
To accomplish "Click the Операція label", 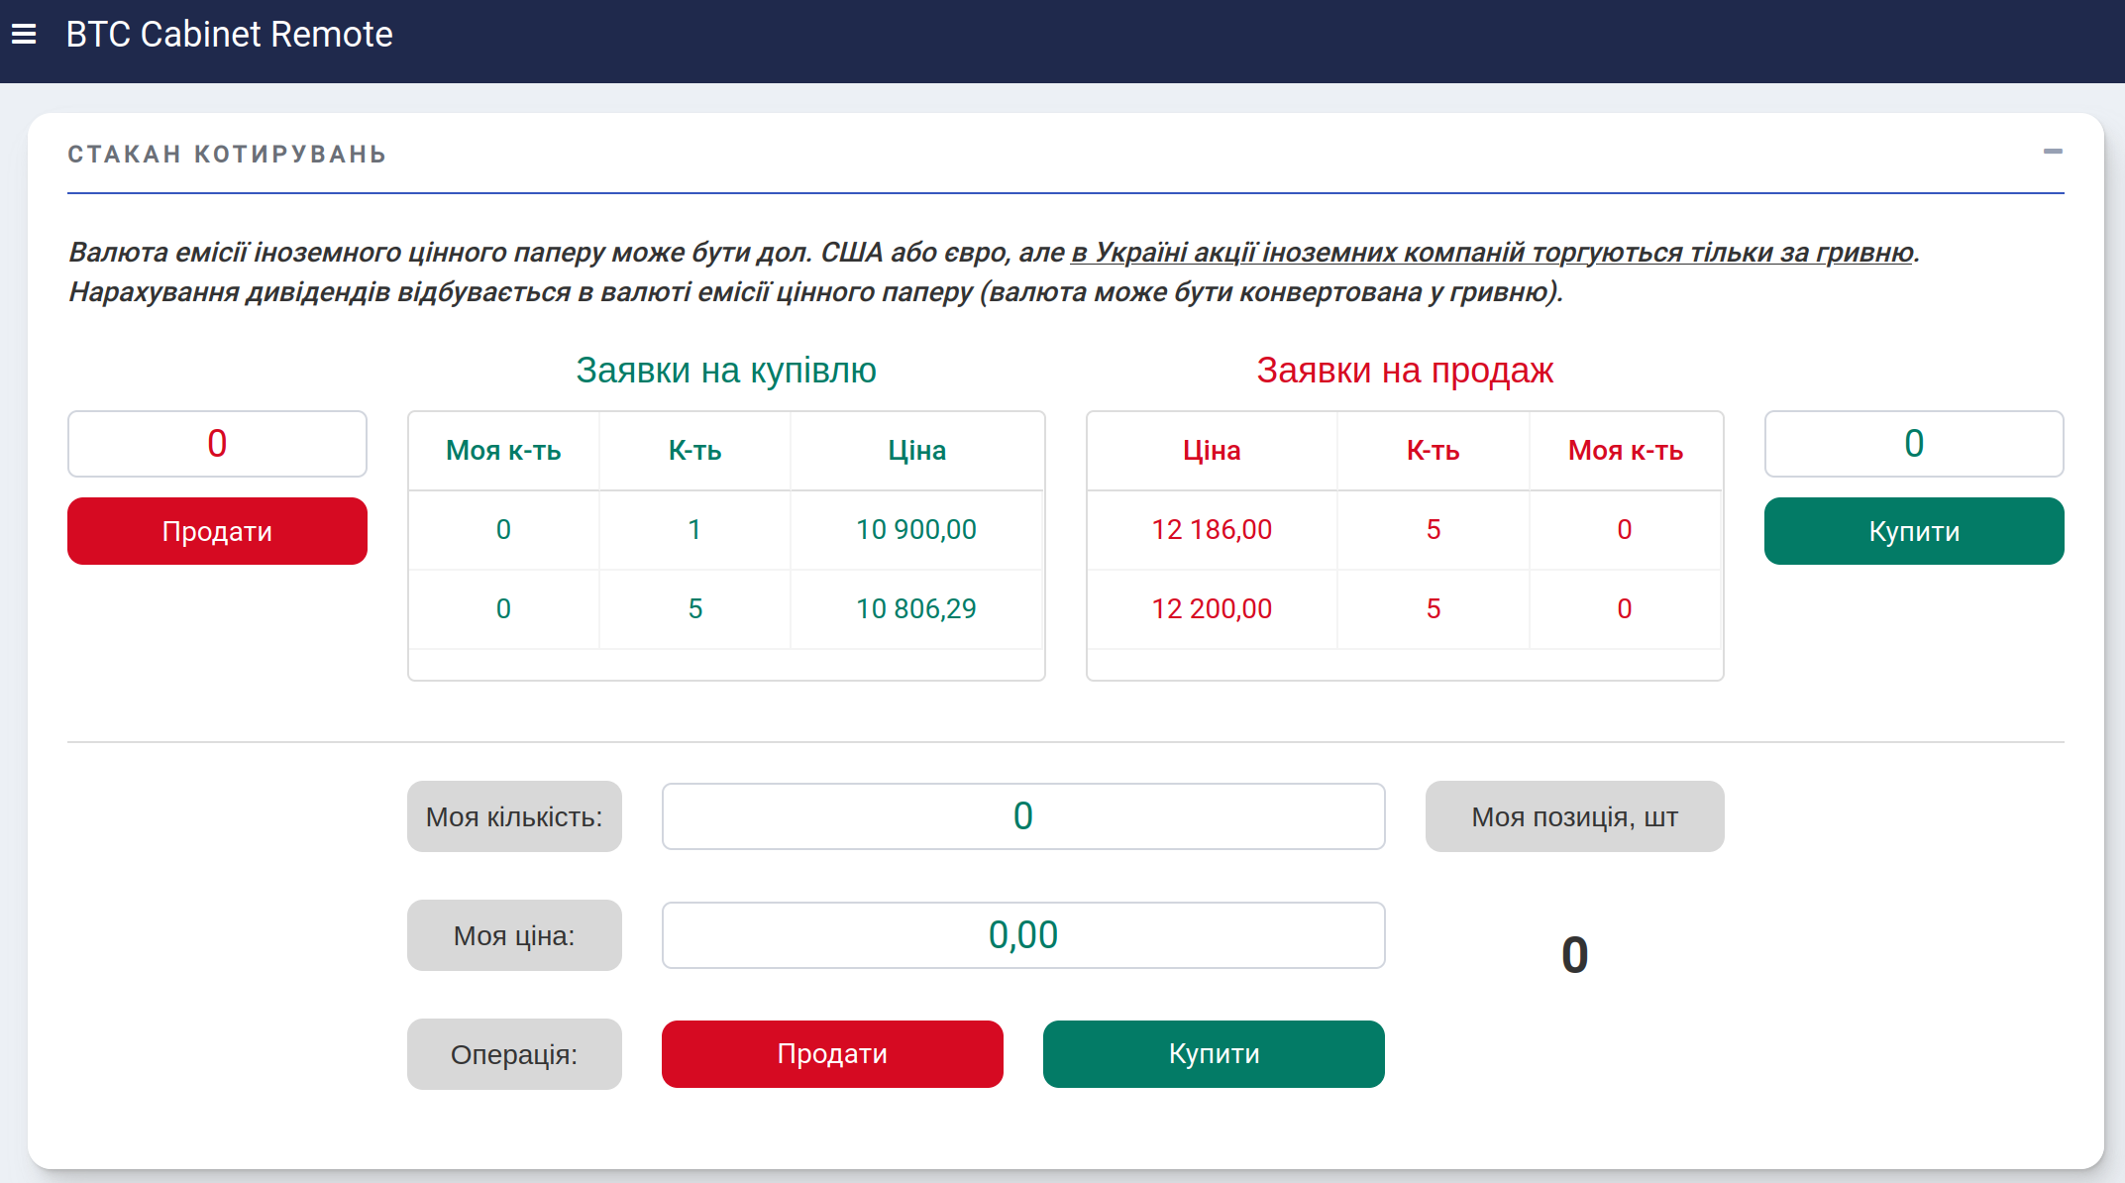I will tap(513, 1054).
